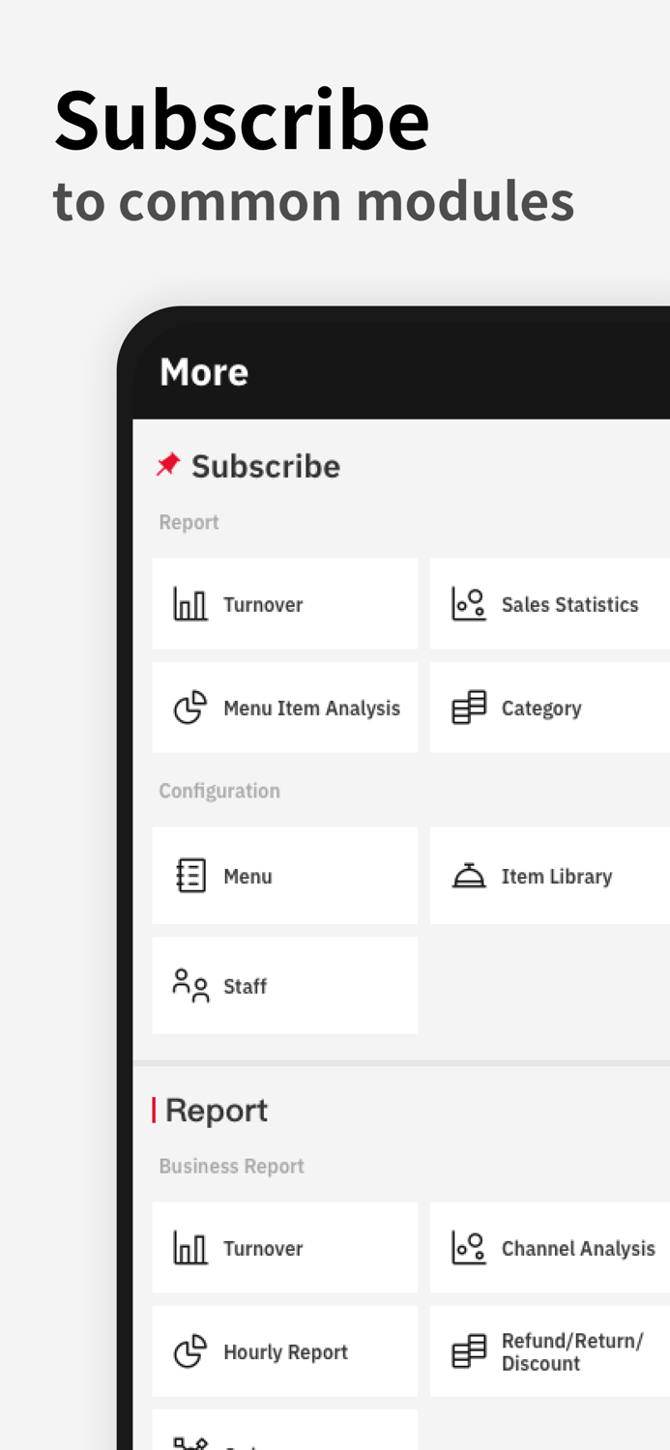Click the table icon on Refund/Return/Discount
Viewport: 670px width, 1450px height.
[469, 1351]
